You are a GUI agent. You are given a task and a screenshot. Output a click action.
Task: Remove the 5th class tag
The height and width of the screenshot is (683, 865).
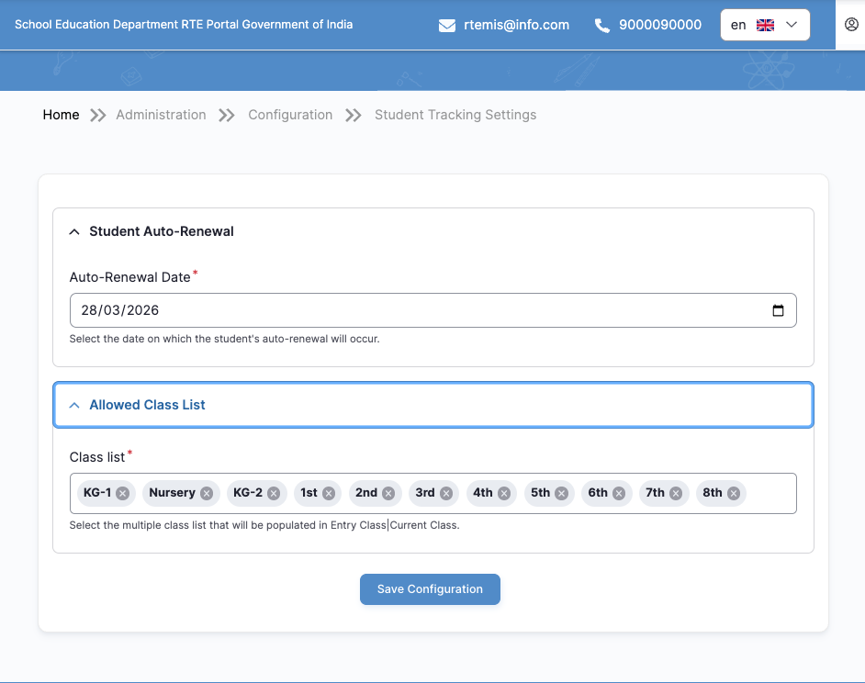[561, 493]
